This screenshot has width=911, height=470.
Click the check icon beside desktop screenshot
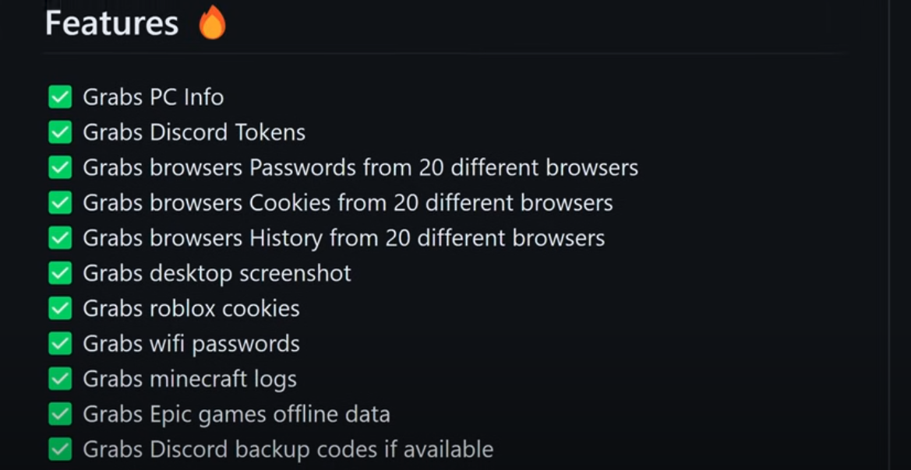pos(60,273)
